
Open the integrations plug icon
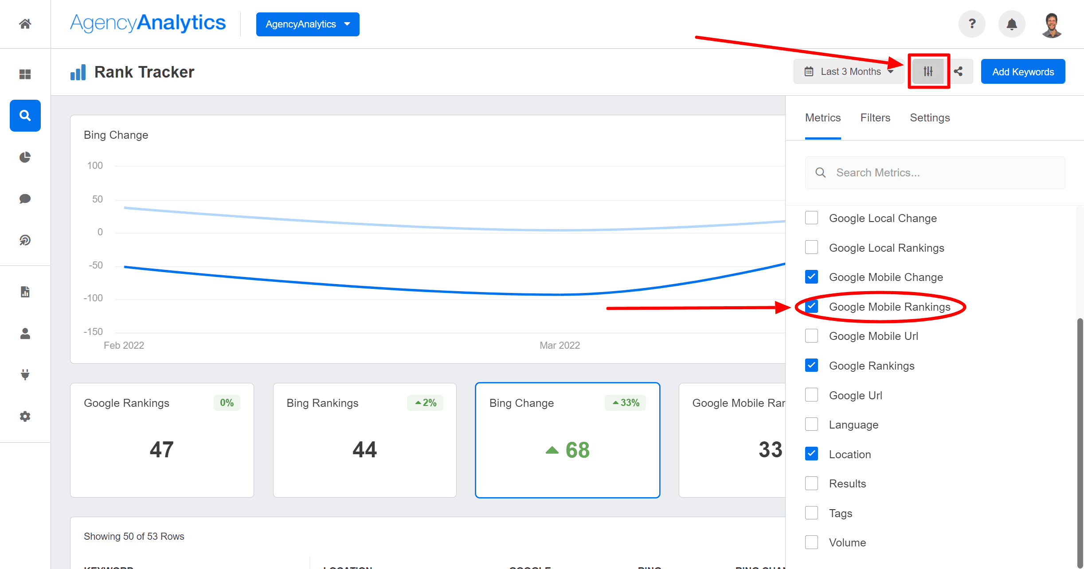point(25,374)
